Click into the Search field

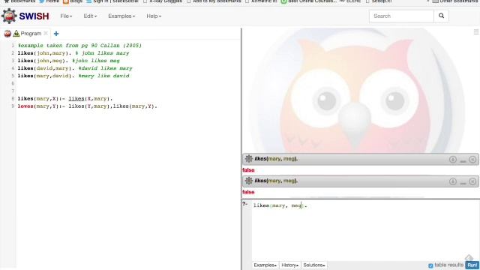[401, 16]
